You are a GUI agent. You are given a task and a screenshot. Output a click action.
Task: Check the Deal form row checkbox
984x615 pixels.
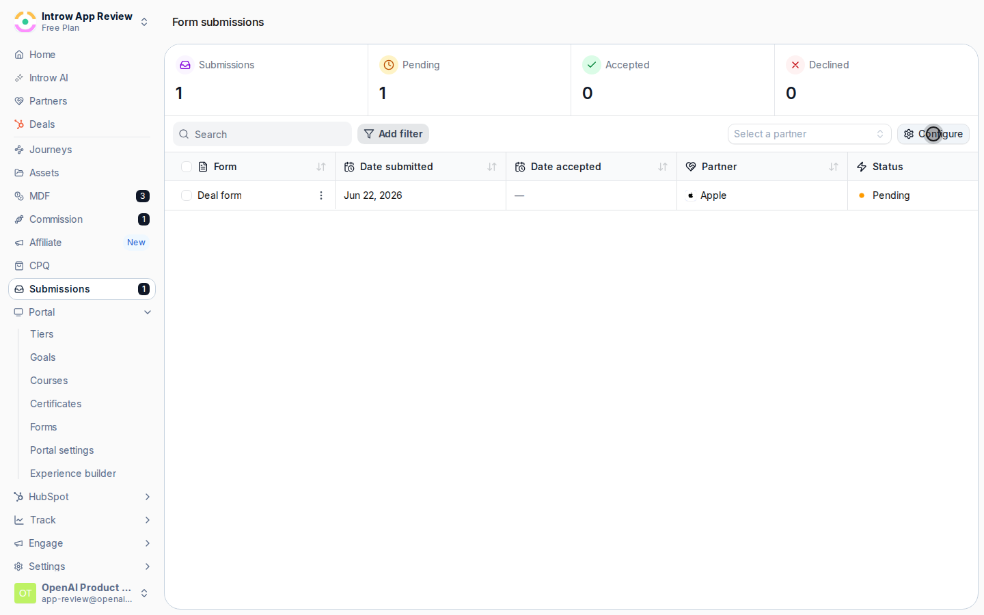pos(187,195)
